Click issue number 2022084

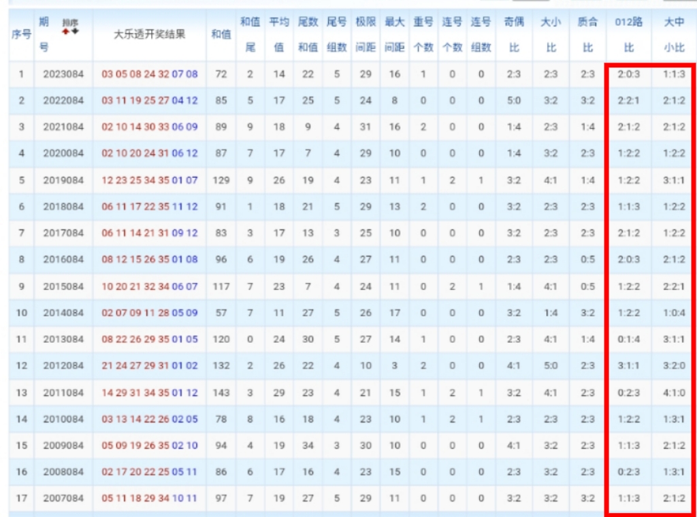tap(63, 101)
